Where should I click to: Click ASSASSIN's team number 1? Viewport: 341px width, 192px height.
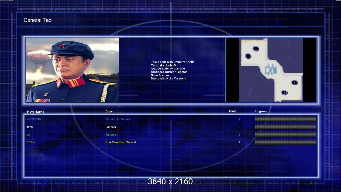[x=239, y=119]
